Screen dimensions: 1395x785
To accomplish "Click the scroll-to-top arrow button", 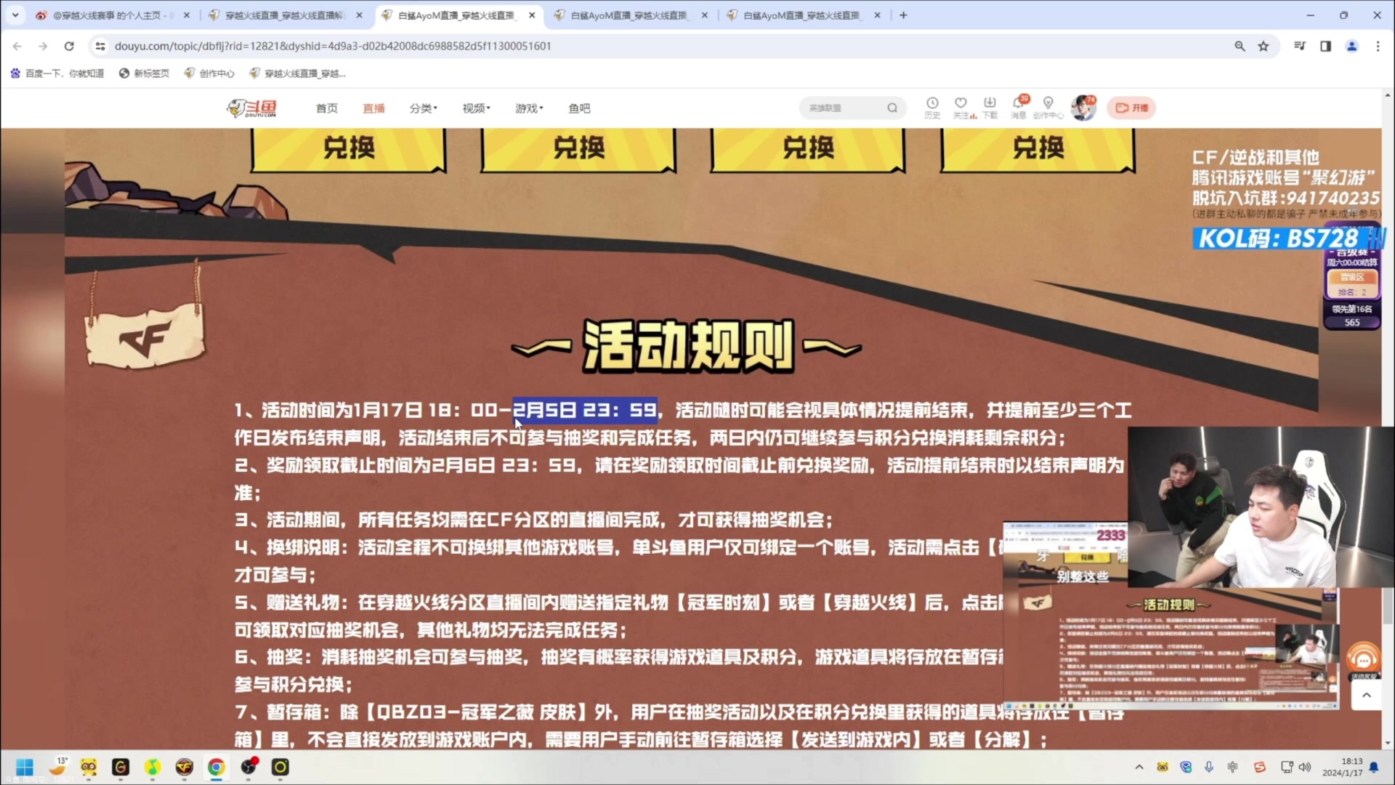I will 1366,696.
